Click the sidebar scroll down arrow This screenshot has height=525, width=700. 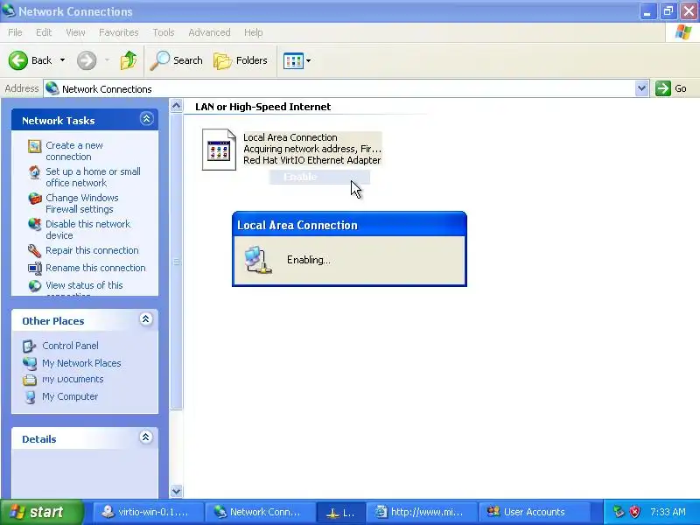click(177, 491)
